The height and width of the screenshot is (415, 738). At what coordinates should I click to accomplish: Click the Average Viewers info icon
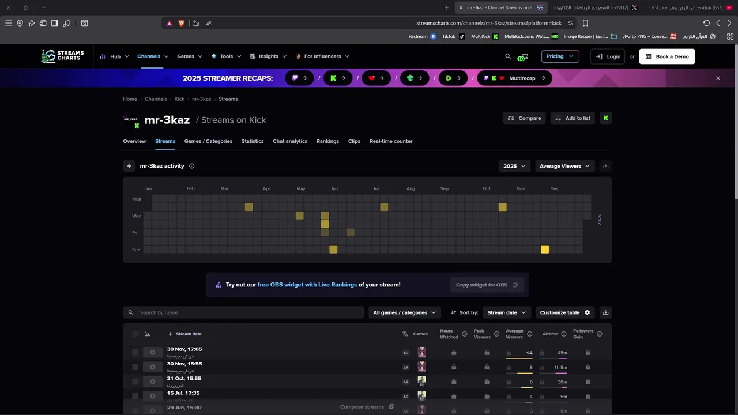(x=529, y=334)
